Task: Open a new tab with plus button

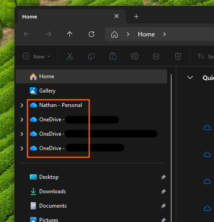Action: point(136,17)
